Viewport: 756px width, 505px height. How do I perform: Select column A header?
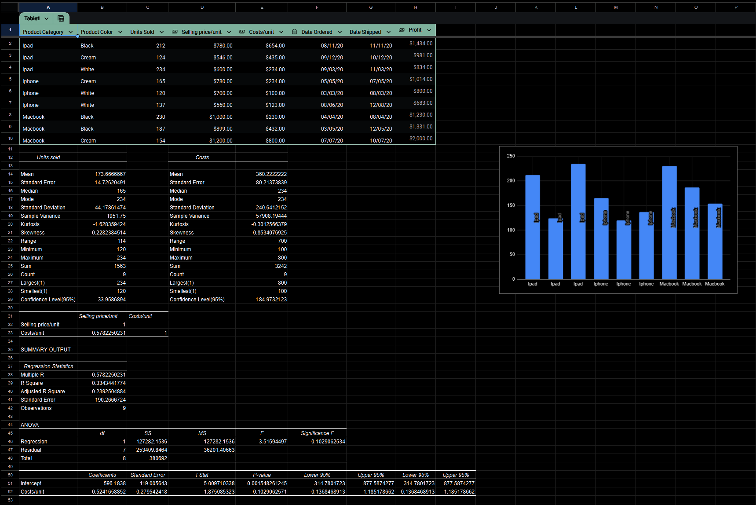click(x=48, y=7)
